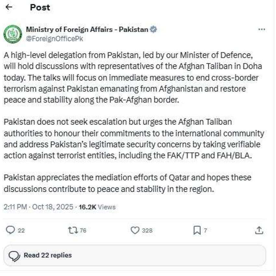Click the blue verified badge icon

click(154, 30)
